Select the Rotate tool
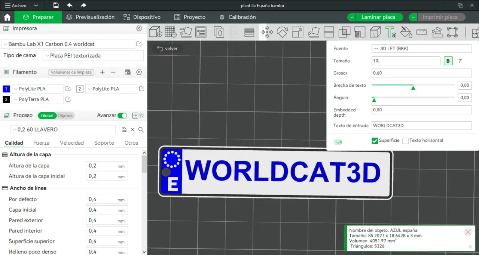The width and height of the screenshot is (479, 255). 283,32
